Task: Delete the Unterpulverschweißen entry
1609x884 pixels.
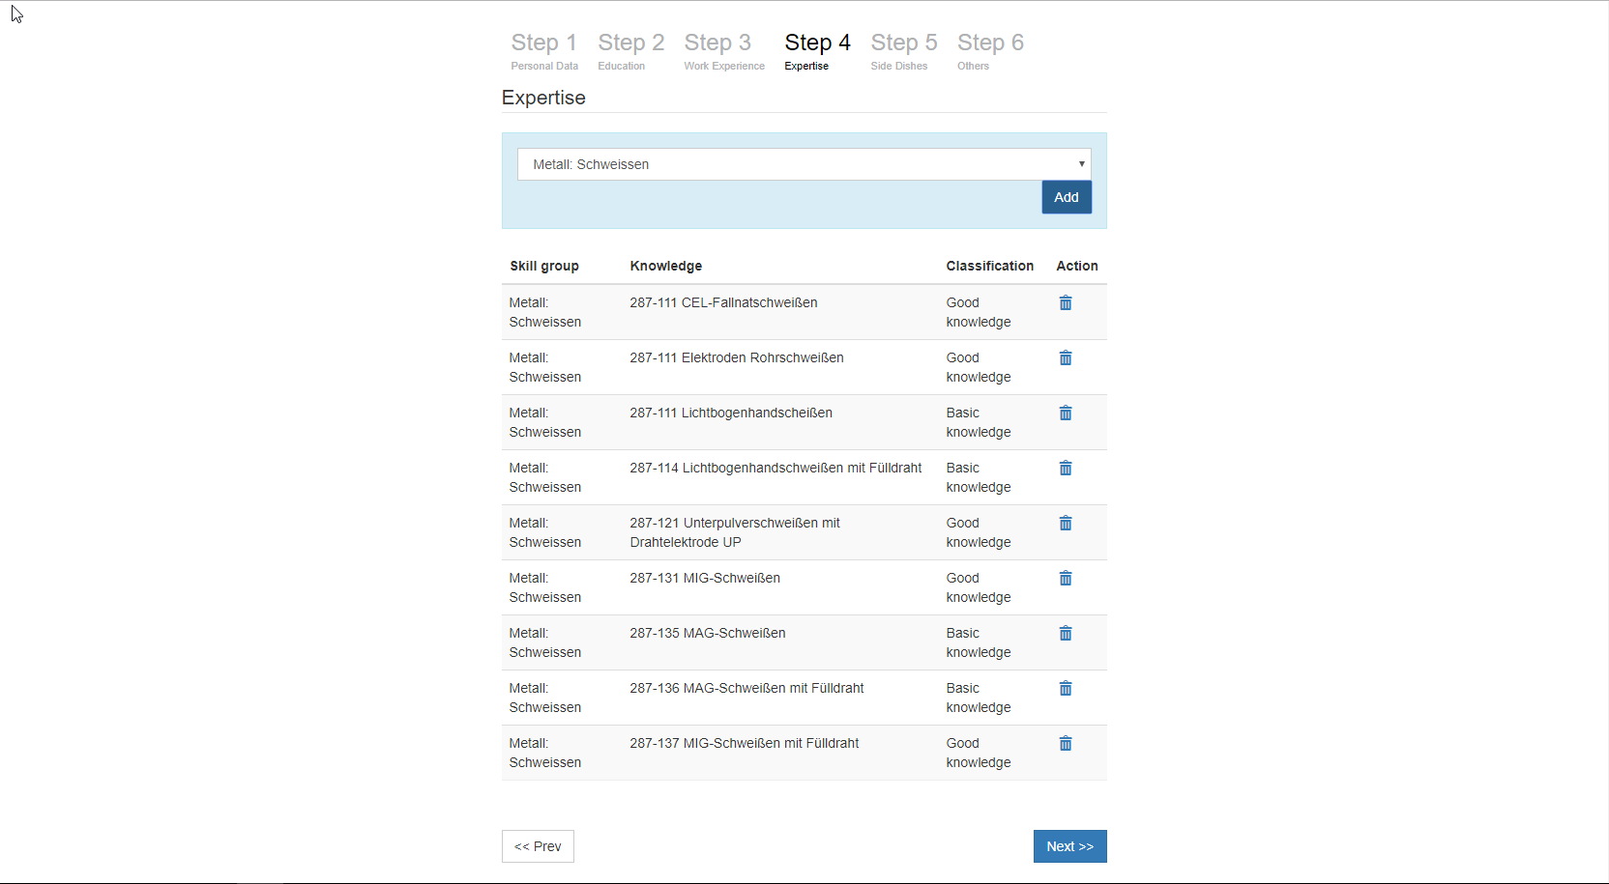Action: [x=1065, y=524]
